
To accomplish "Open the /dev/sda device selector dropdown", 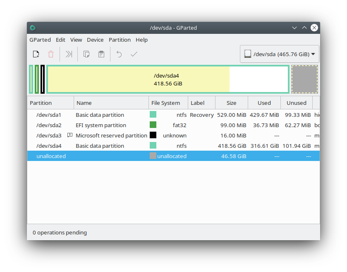I will pyautogui.click(x=280, y=54).
